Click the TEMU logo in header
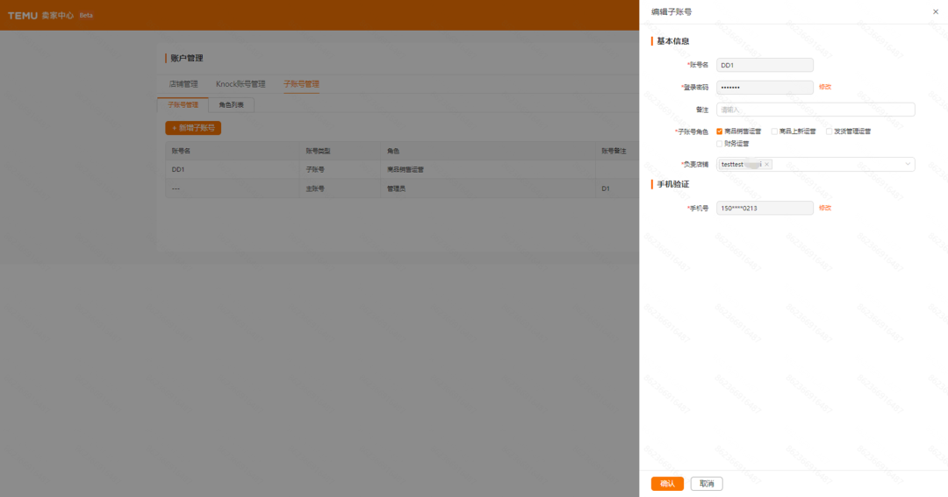Viewport: 948px width, 497px height. pyautogui.click(x=24, y=15)
